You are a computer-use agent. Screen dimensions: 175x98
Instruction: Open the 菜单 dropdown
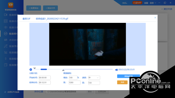[x=153, y=3]
